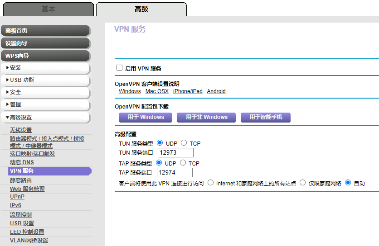The height and width of the screenshot is (246, 379).
Task: Open the VLAN/网桥设置 link
Action: coord(29,241)
